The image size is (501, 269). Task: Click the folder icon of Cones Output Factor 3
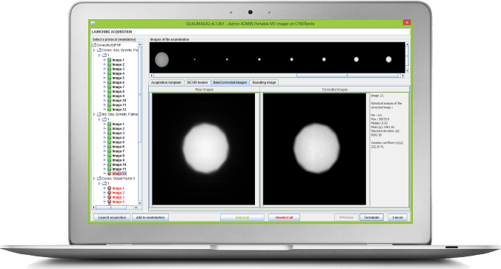tap(99, 179)
